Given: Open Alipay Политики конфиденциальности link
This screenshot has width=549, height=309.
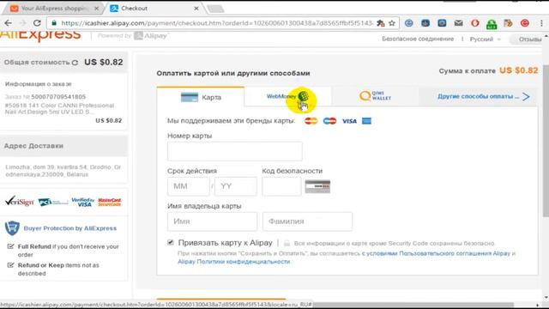Looking at the screenshot, I should (234, 262).
